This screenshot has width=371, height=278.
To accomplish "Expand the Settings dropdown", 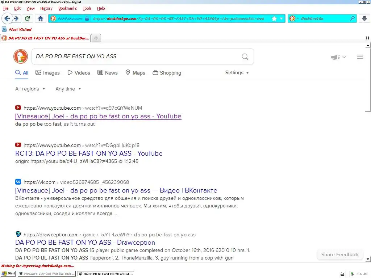I will (237, 72).
